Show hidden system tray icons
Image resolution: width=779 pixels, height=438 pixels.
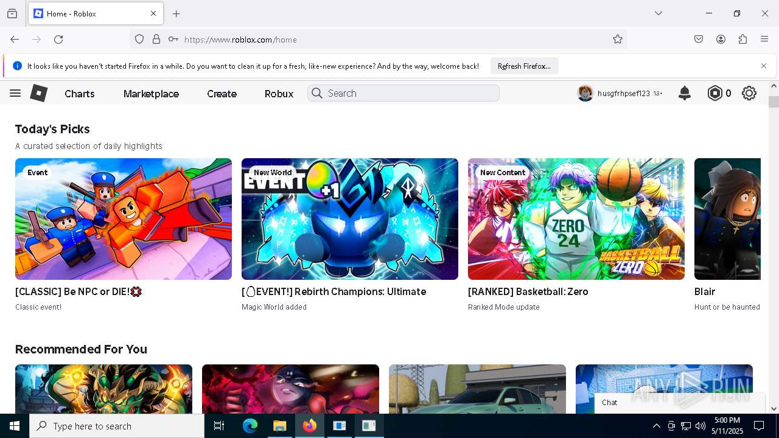tap(656, 426)
